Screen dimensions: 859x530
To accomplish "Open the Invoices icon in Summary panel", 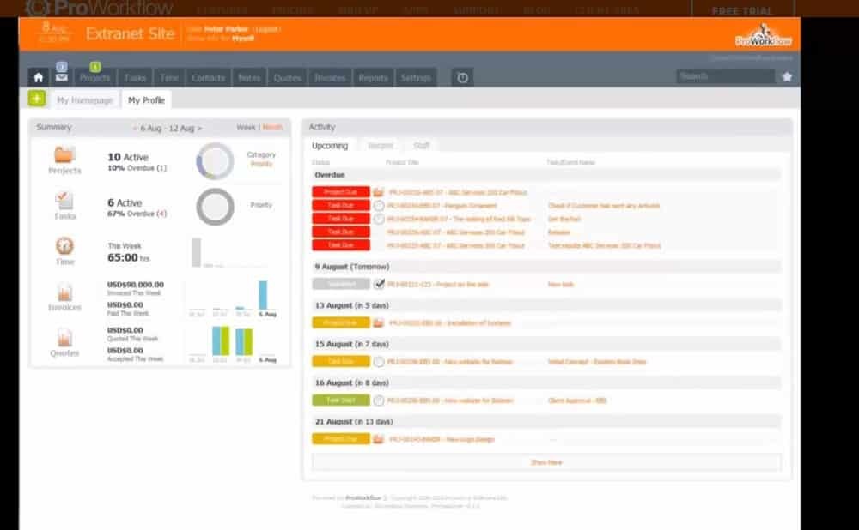I will click(64, 292).
